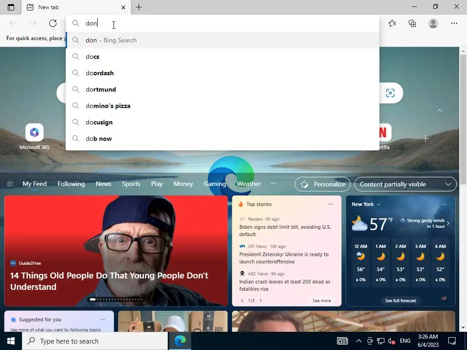Click 'See full forecast' button
The image size is (467, 350).
[400, 301]
